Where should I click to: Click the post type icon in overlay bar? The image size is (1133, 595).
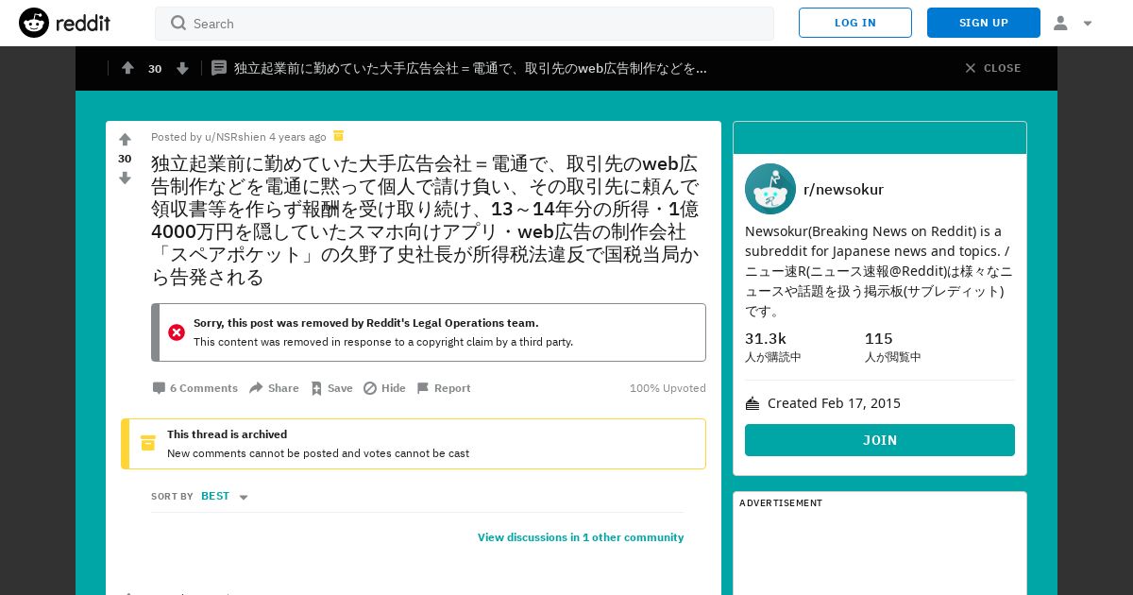[x=219, y=68]
